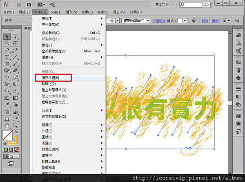Reset to default fill and stroke

(4, 143)
